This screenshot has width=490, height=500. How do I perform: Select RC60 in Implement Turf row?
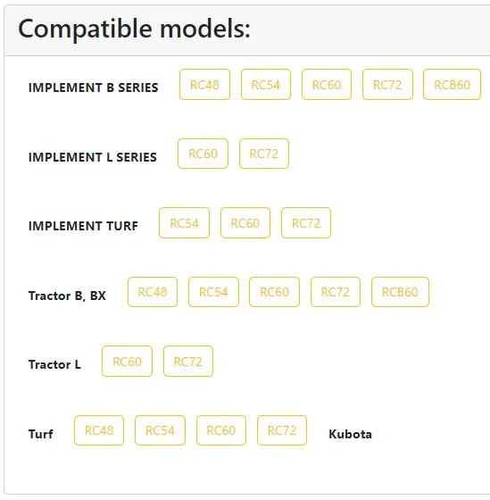[245, 223]
